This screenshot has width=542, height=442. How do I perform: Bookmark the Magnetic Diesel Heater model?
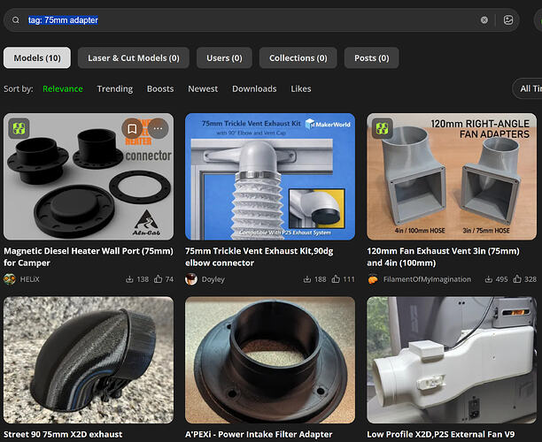(132, 129)
